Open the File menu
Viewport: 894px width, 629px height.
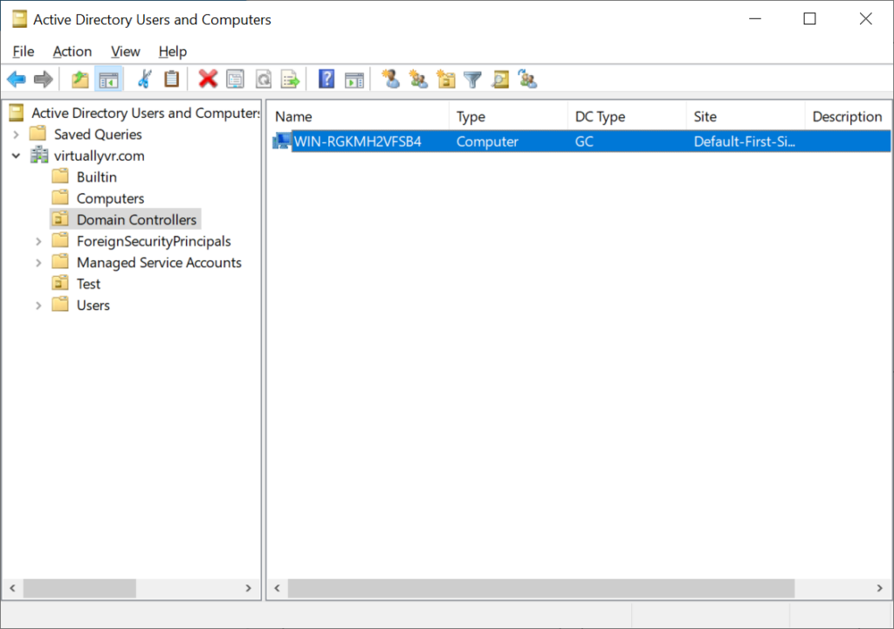click(x=24, y=52)
